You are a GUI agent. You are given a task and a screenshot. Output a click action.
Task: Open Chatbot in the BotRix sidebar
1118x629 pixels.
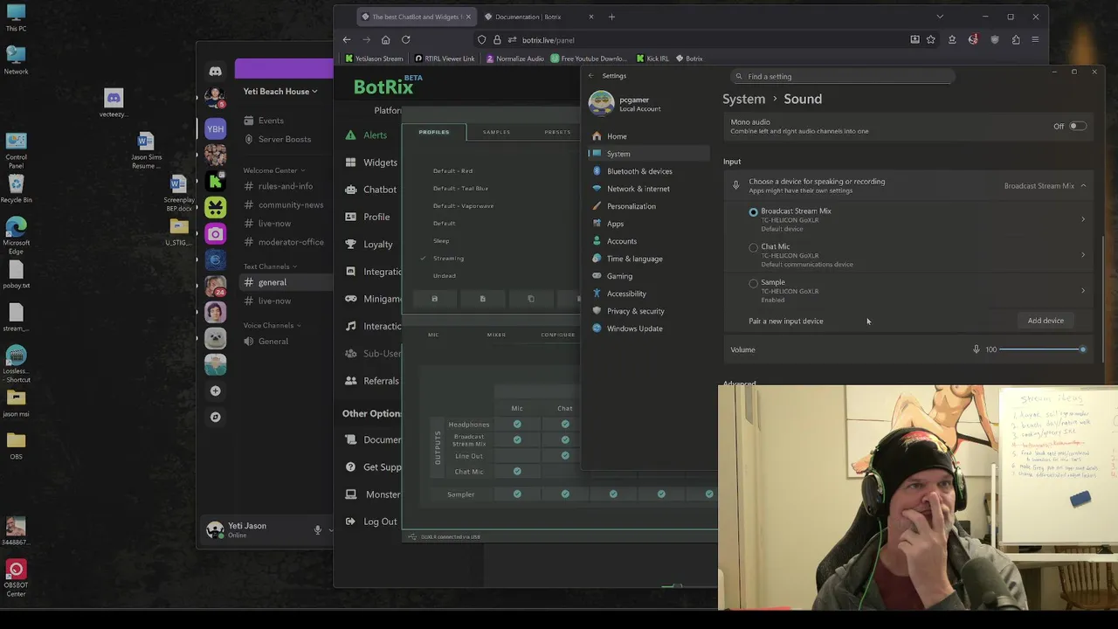point(371,189)
